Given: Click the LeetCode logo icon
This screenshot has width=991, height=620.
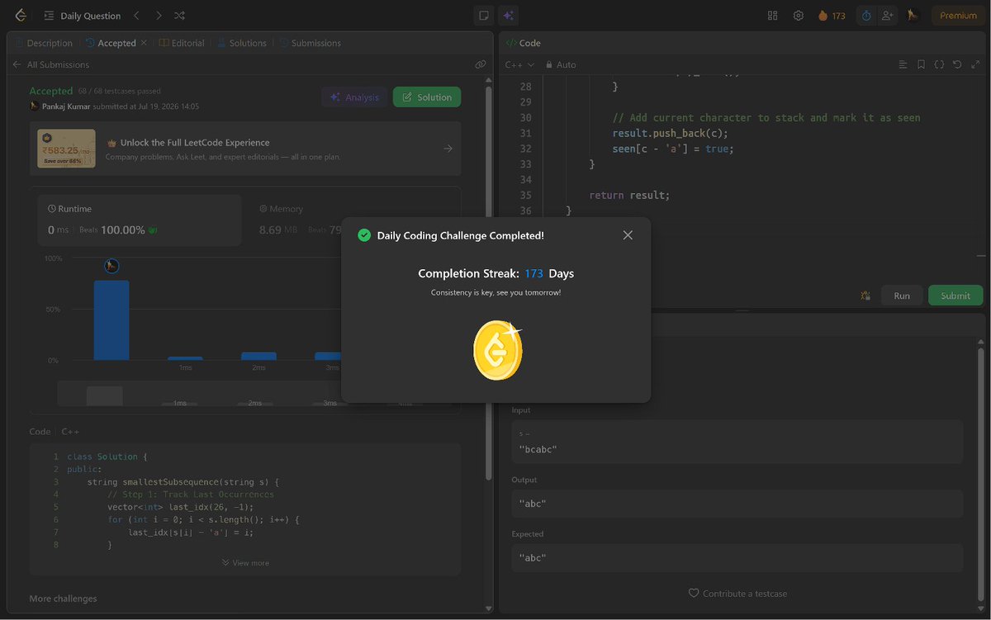Looking at the screenshot, I should click(20, 16).
